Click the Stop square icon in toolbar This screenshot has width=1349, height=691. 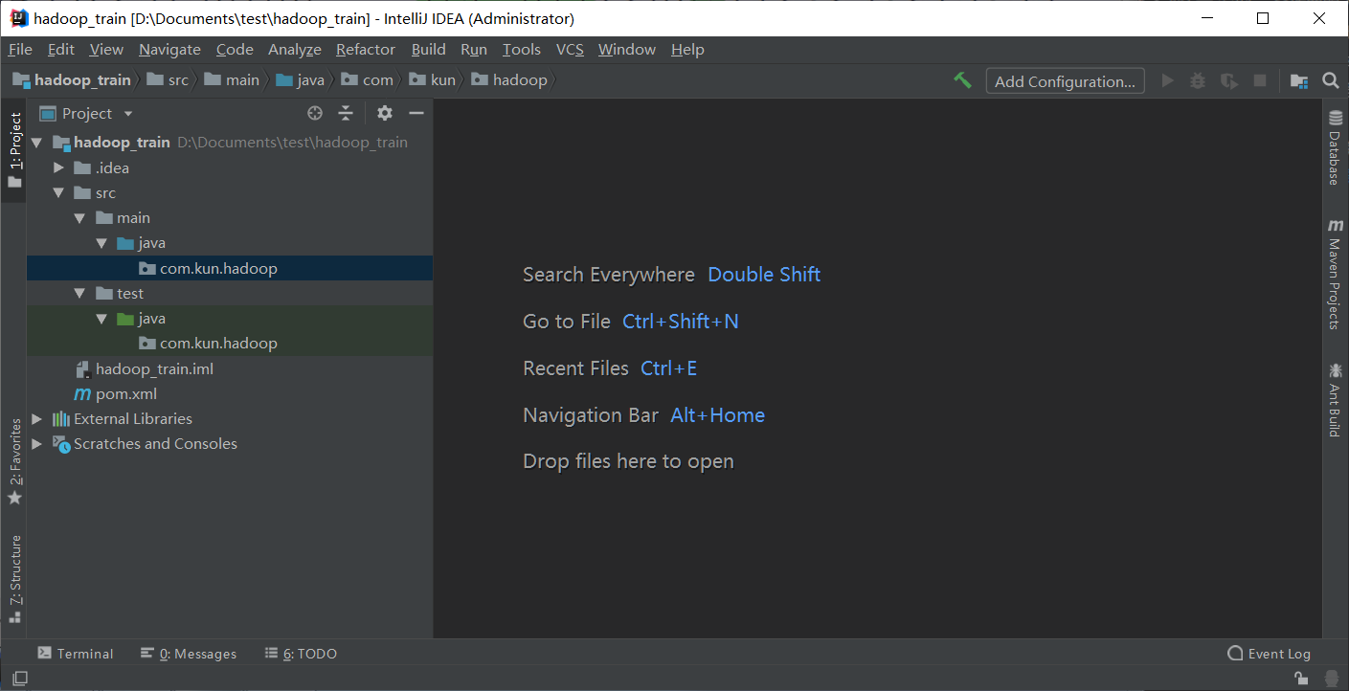point(1260,81)
